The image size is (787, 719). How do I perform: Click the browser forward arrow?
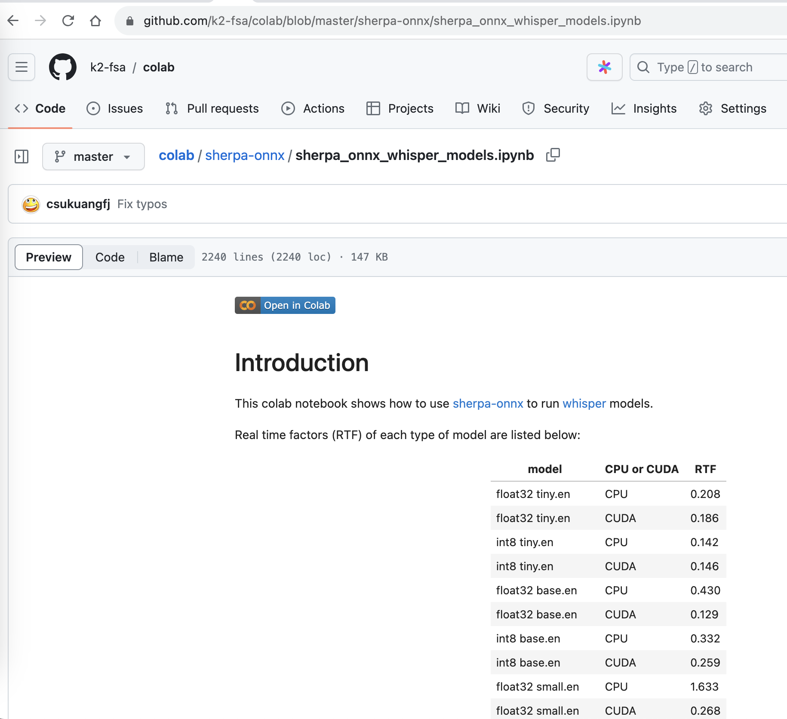40,21
